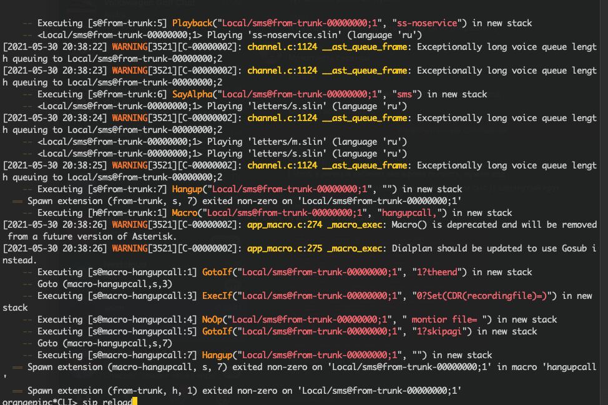The width and height of the screenshot is (608, 405).
Task: Click 'Spawn extension (from-trunk, h, 1)' text
Action: pos(112,391)
